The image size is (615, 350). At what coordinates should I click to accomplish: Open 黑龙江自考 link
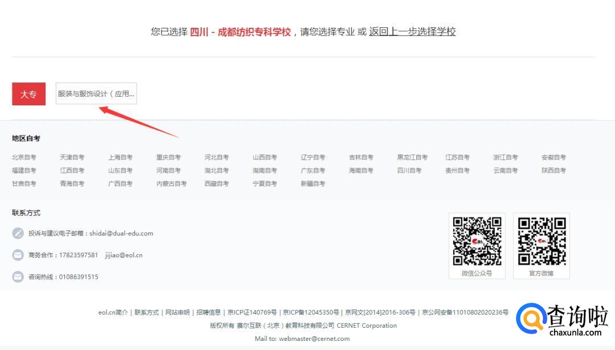[x=412, y=157]
